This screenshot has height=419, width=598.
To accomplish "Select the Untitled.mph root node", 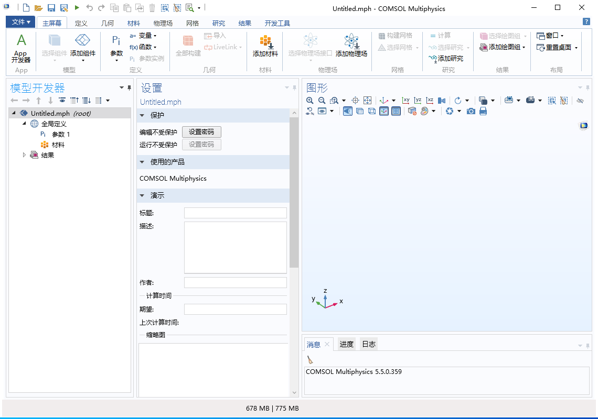I will (61, 113).
